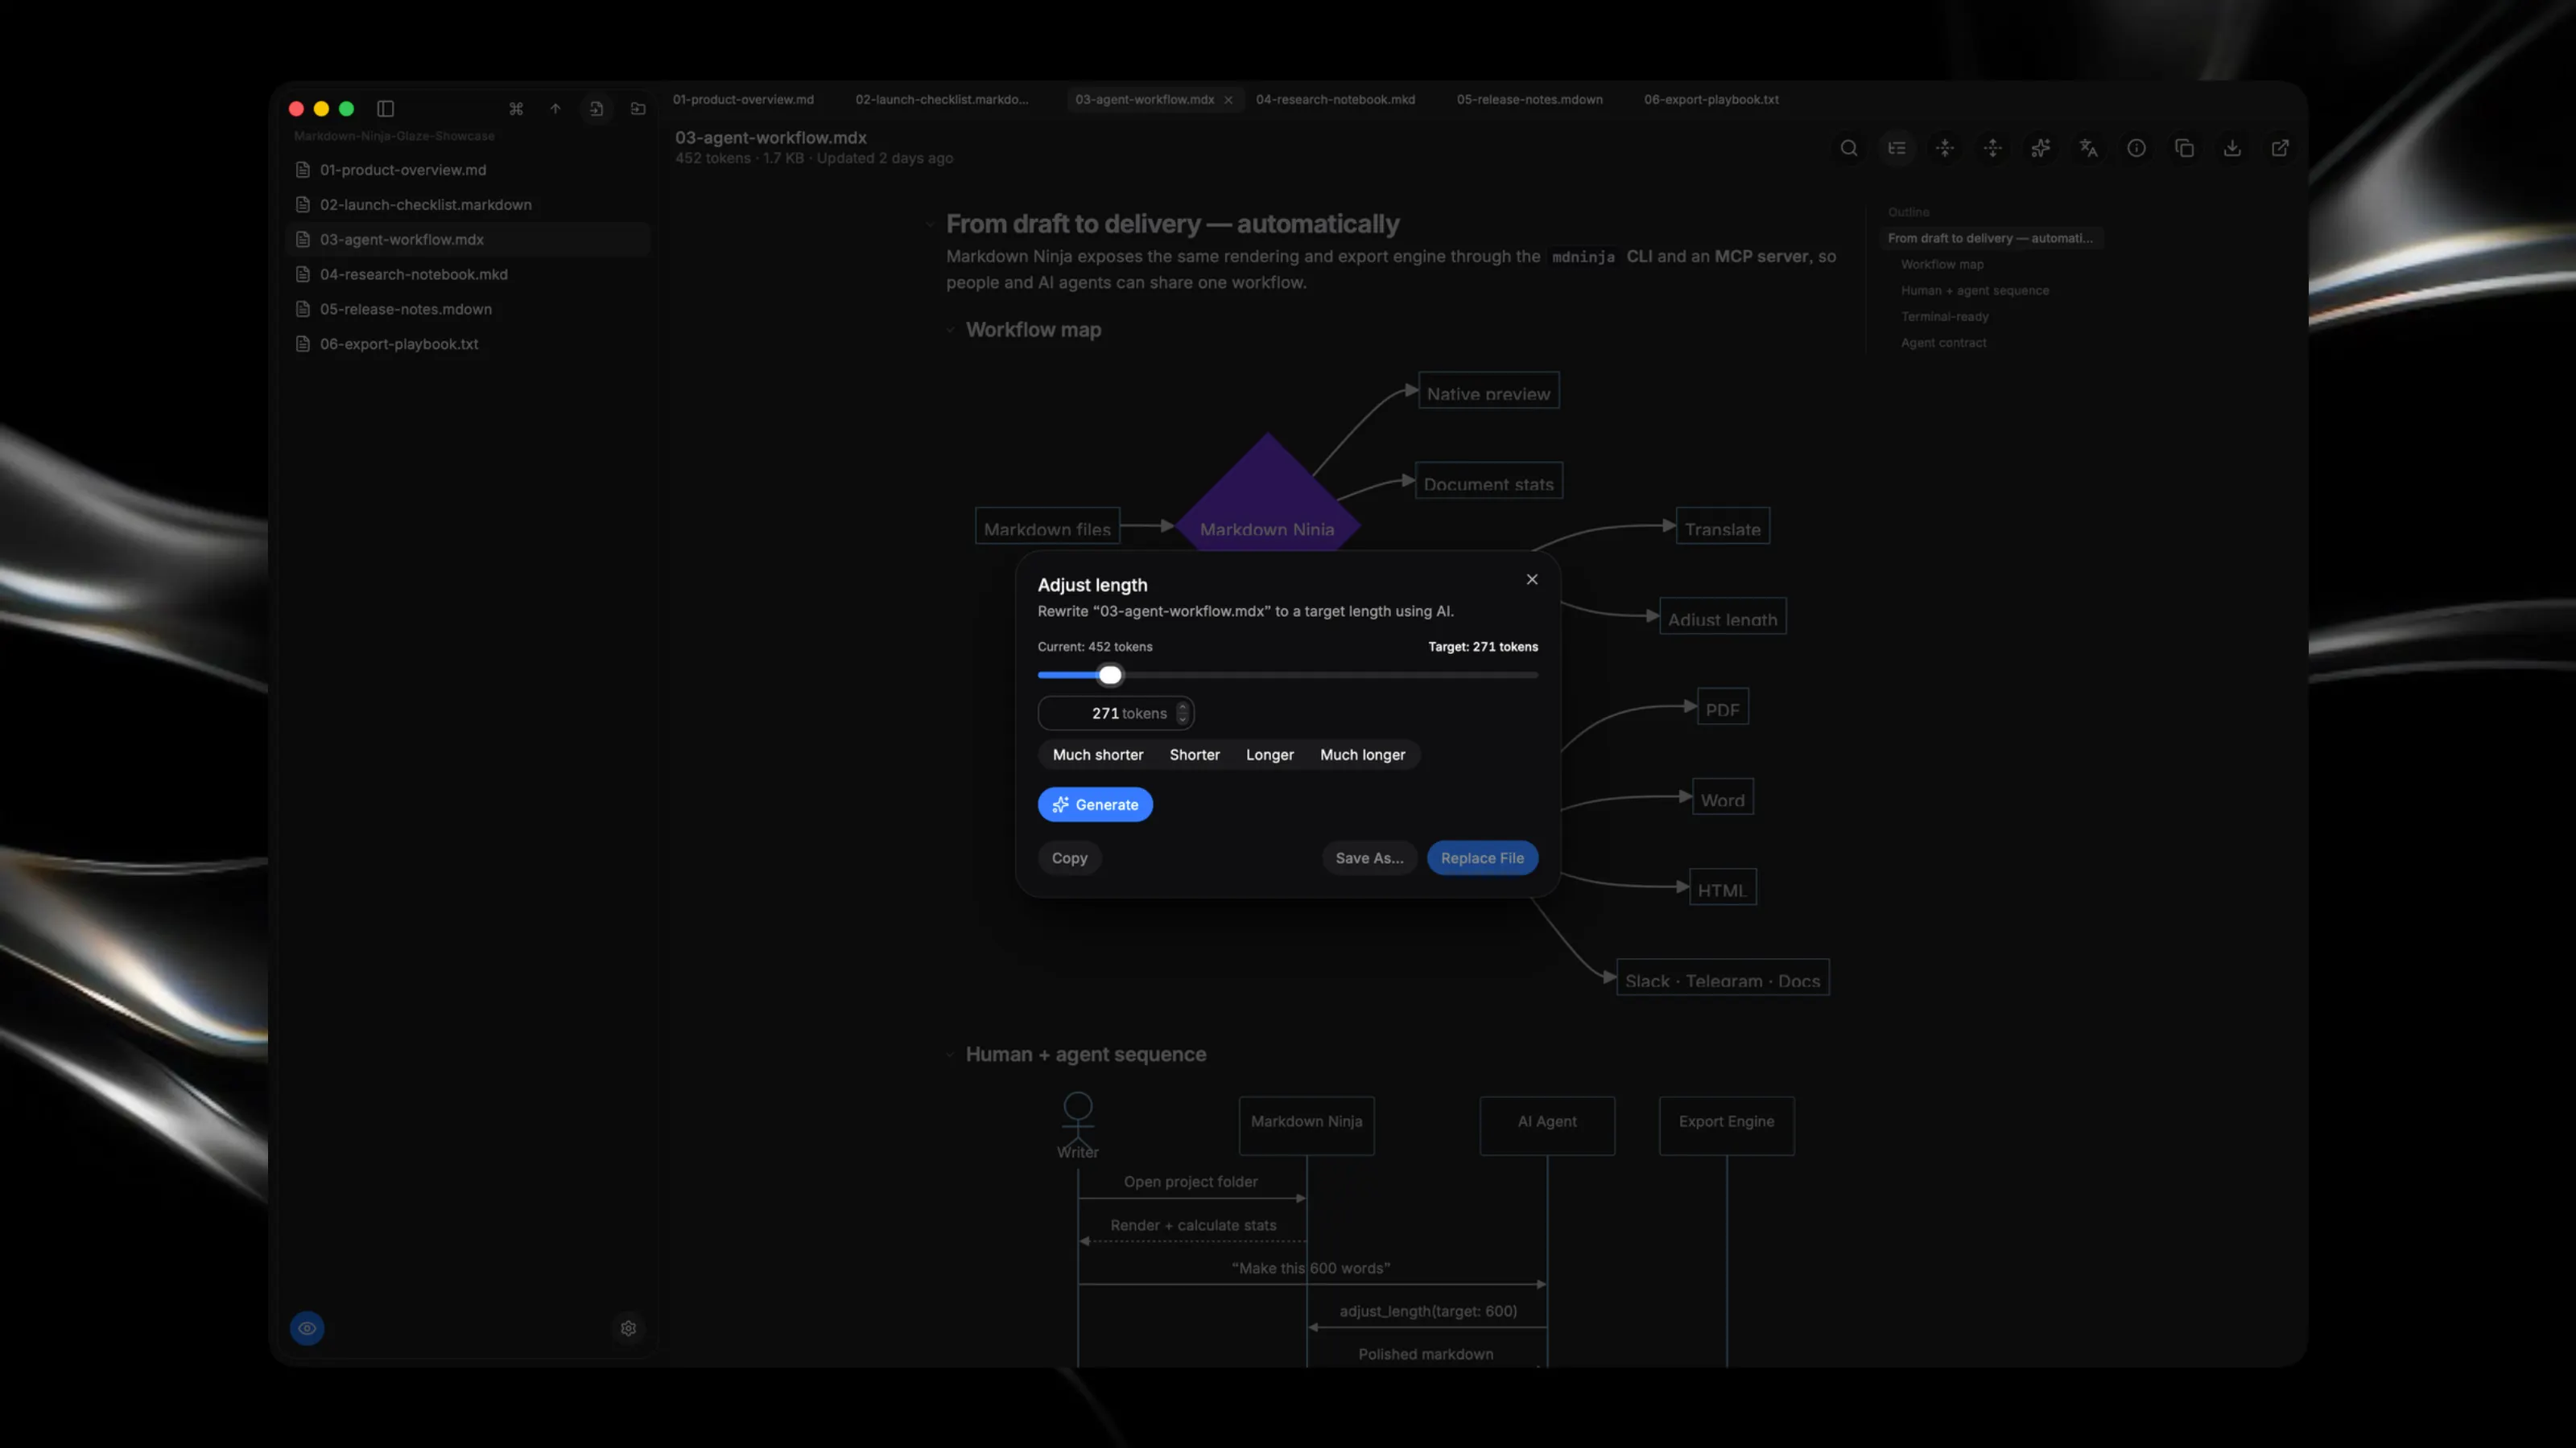Click the token count stepper arrows
The height and width of the screenshot is (1448, 2576).
coord(1182,714)
